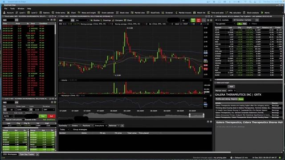Open the Duration DAY dropdown
285x160 pixels.
(x=49, y=110)
